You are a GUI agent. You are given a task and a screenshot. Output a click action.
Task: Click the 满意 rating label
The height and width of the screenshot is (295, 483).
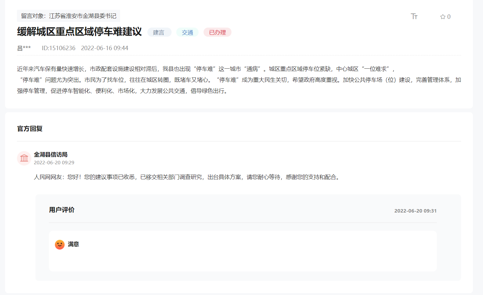pyautogui.click(x=73, y=244)
